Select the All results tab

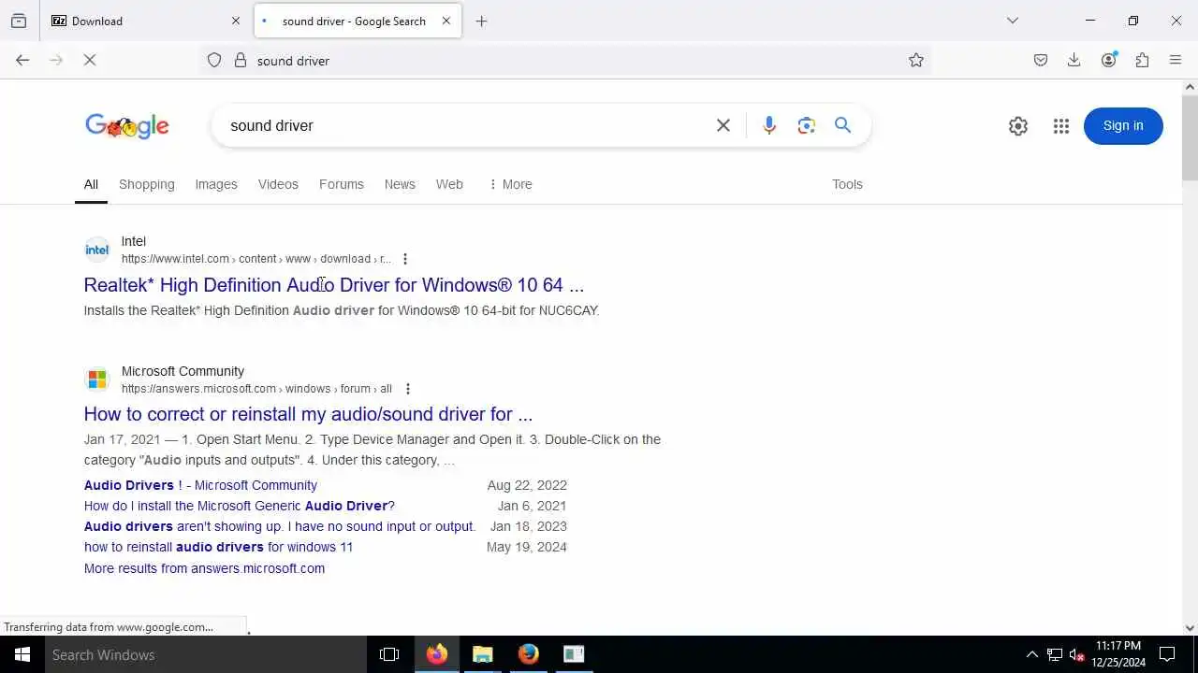click(91, 184)
